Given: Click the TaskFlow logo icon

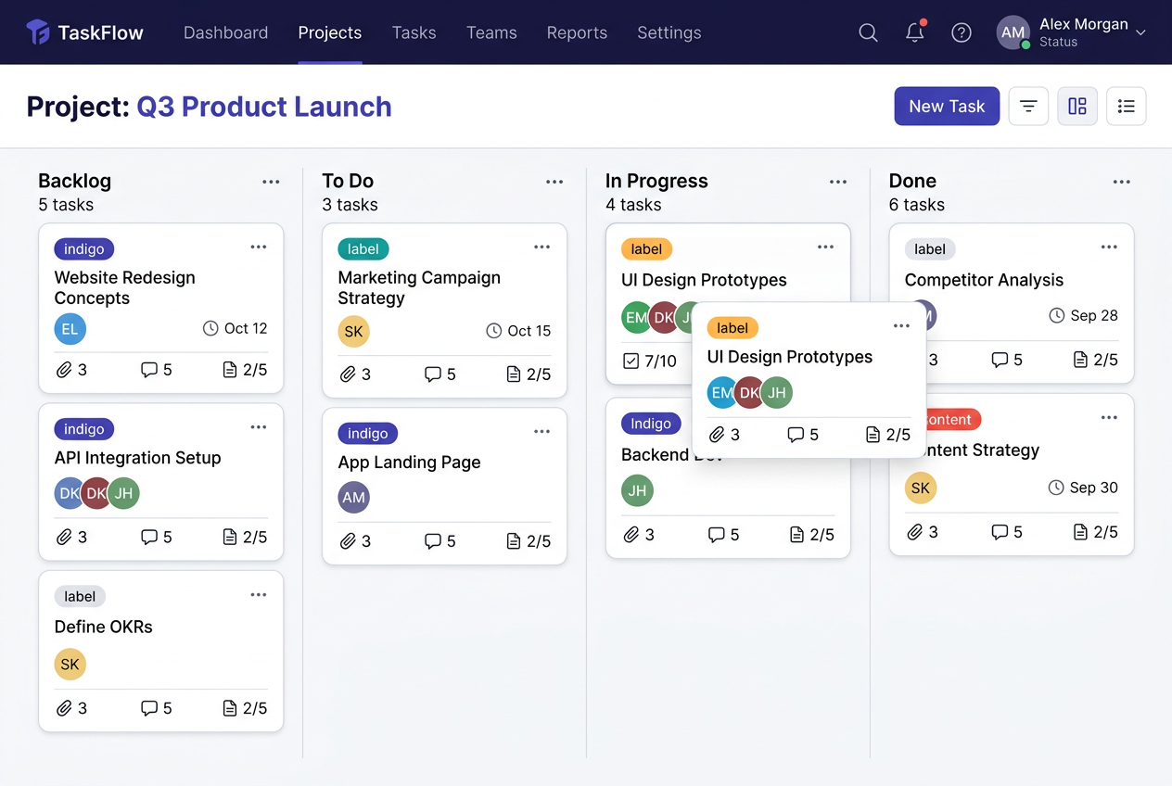Looking at the screenshot, I should click(x=37, y=32).
